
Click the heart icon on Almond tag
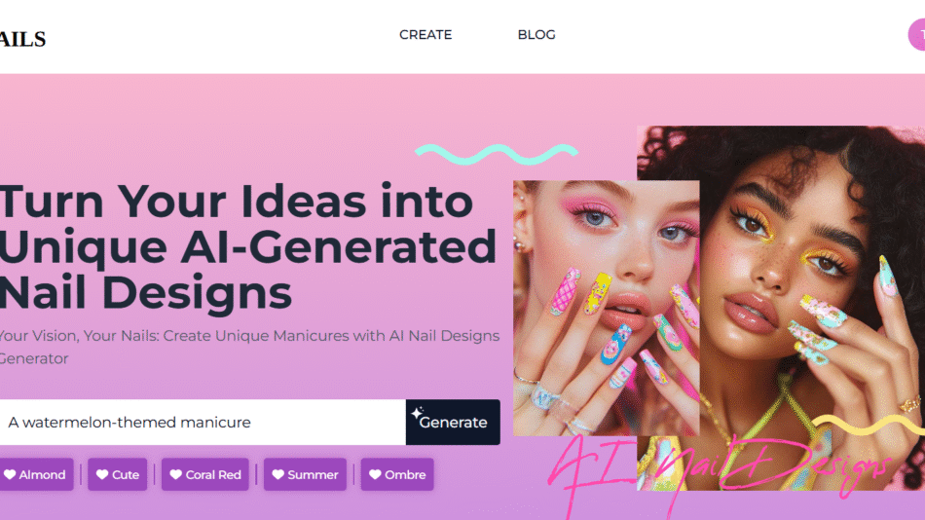pyautogui.click(x=10, y=474)
